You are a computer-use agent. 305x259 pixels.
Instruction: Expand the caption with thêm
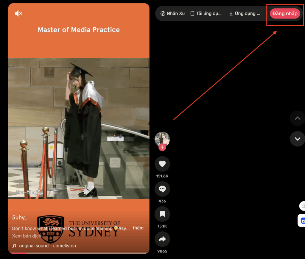click(x=138, y=228)
